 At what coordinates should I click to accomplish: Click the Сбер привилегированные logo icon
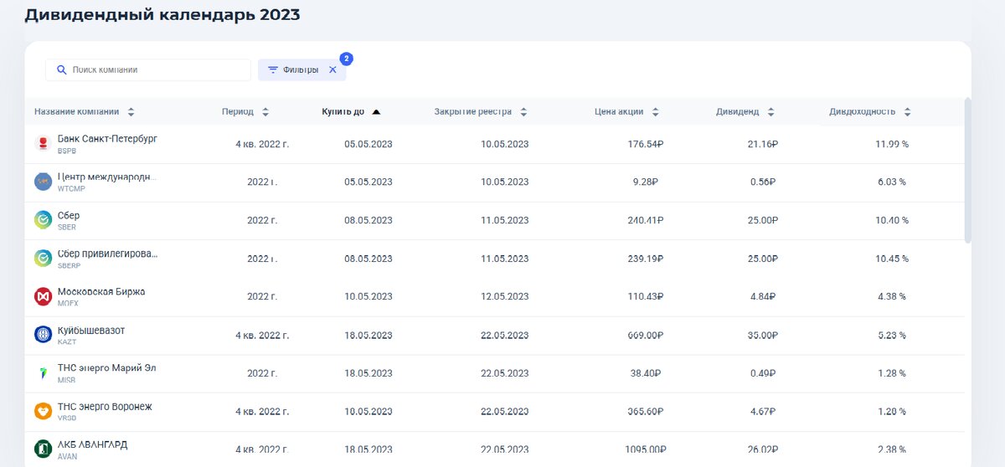tap(43, 259)
